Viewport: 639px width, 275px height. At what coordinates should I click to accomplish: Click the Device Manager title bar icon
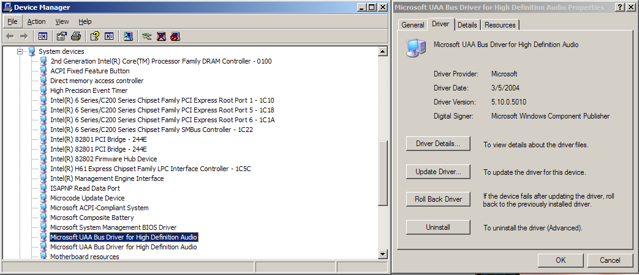click(x=8, y=7)
